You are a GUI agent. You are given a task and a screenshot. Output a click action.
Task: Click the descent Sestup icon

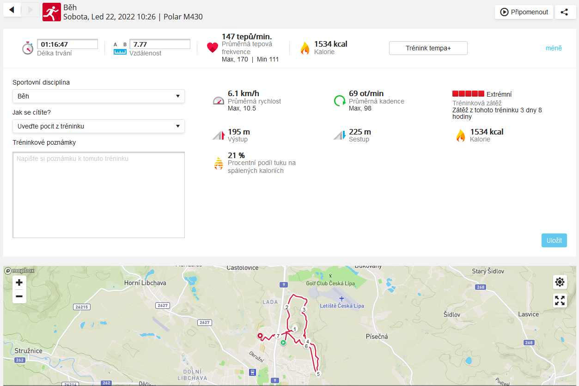[340, 135]
